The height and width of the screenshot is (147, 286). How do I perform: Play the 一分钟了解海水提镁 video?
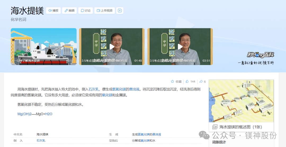point(44,47)
